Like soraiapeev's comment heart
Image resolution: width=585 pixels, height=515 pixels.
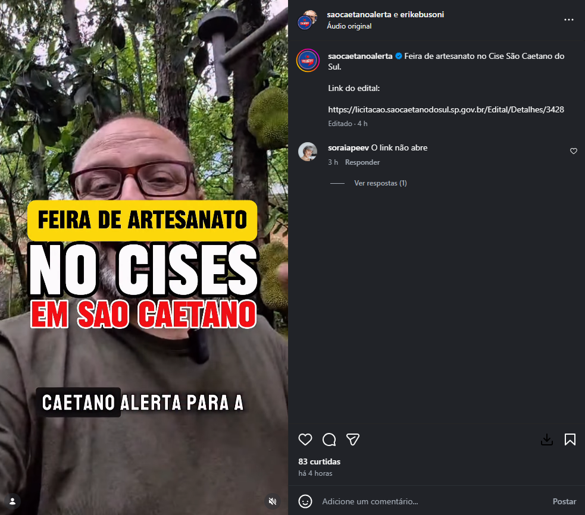coord(574,151)
